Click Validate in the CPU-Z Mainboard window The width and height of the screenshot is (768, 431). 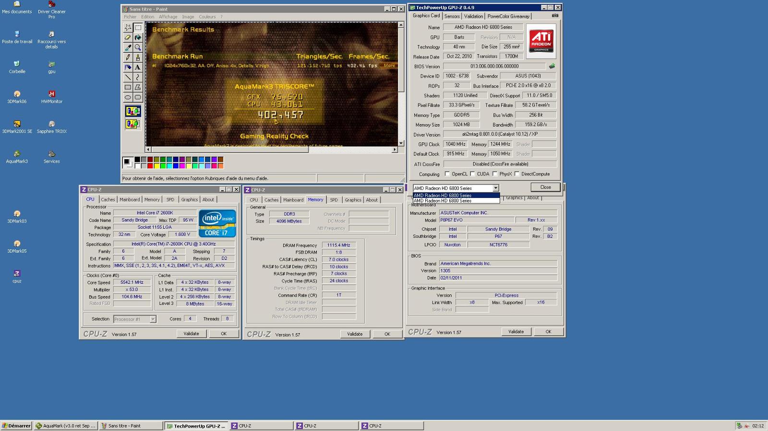tap(516, 332)
